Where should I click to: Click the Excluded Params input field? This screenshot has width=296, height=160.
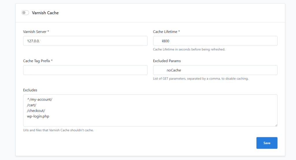point(215,70)
